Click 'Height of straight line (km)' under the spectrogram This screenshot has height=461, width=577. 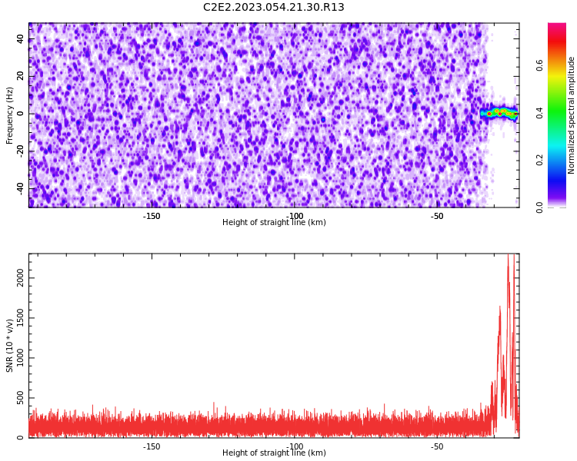click(x=274, y=222)
